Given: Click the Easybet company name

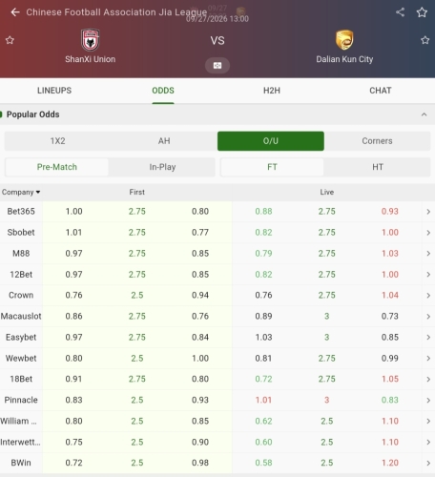Looking at the screenshot, I should click(21, 337).
